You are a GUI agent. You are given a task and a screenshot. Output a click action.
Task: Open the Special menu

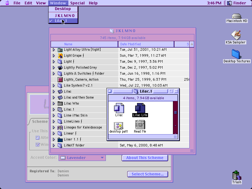(x=77, y=3)
